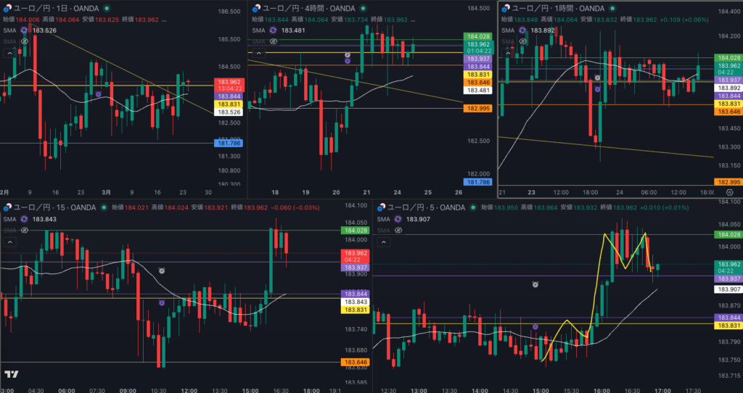Viewport: 743px width, 393px height.
Task: Click the EUR/JPY flag icon in 15-minute chart
Action: coord(7,208)
